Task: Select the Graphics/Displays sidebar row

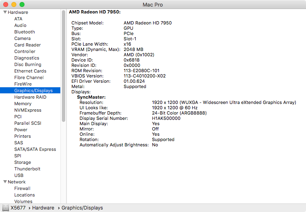Action: pos(30,91)
